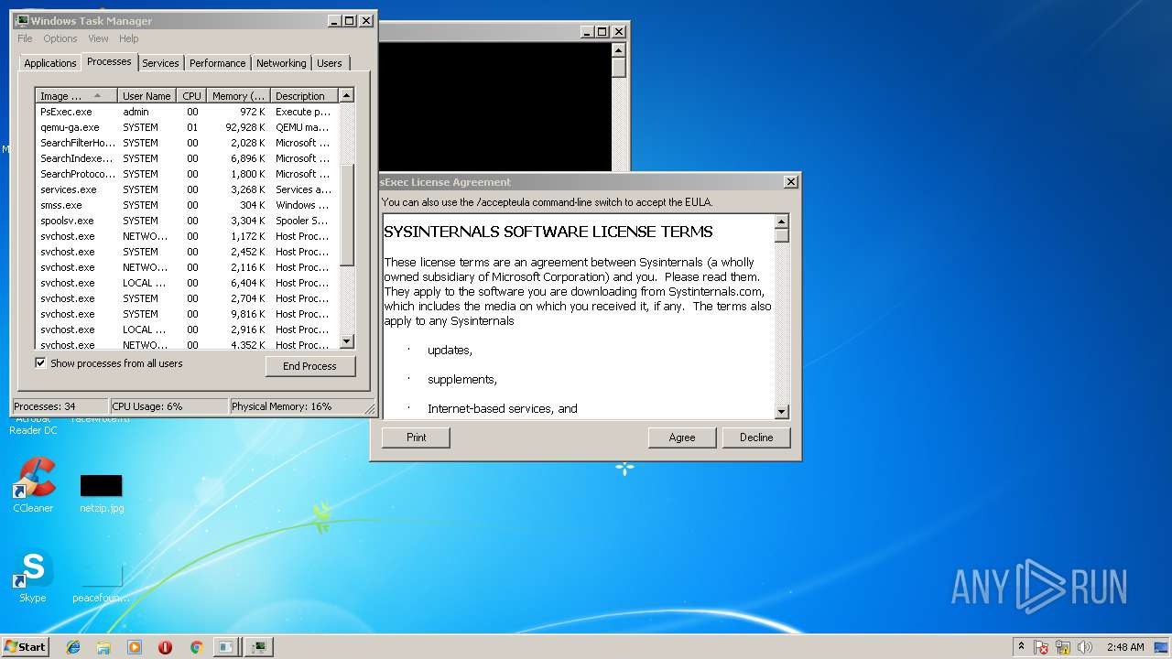
Task: Open Windows Media Player taskbar icon
Action: pos(135,647)
